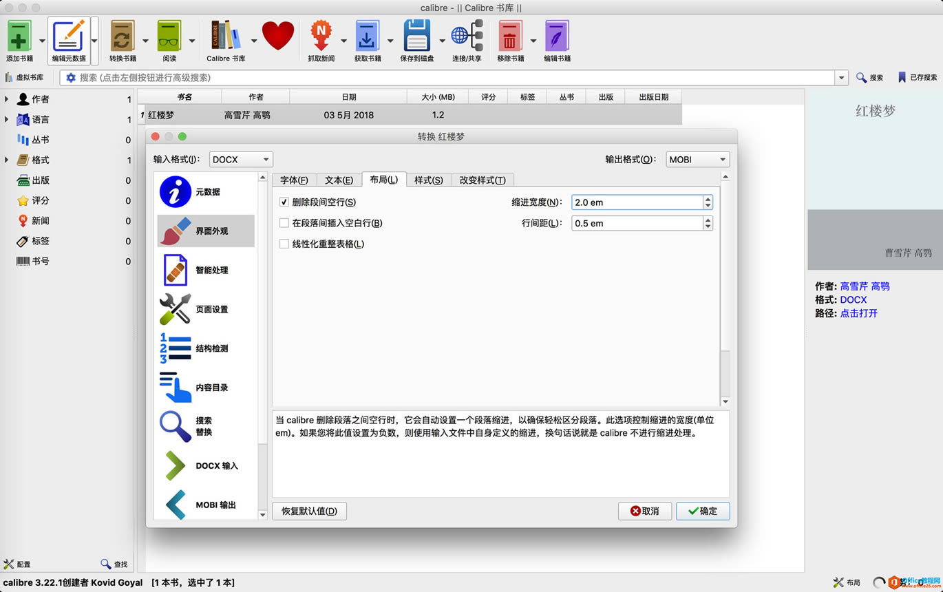Enable 在段落间插入空白行 option
The image size is (943, 592).
286,223
